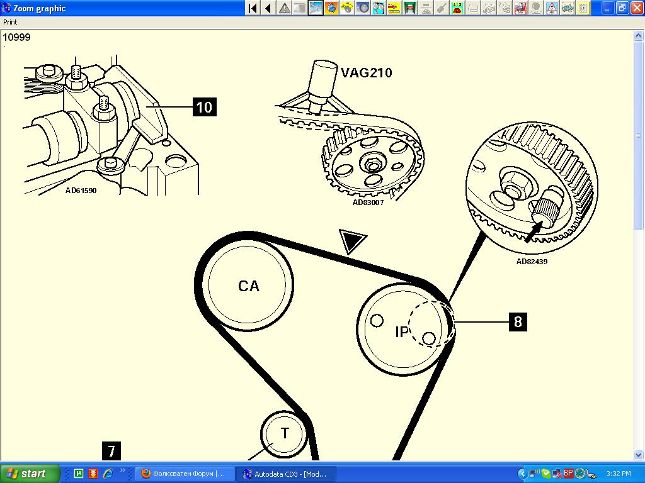Open the blue engine component toolbar icon
Screen dimensions: 645x483
331,8
